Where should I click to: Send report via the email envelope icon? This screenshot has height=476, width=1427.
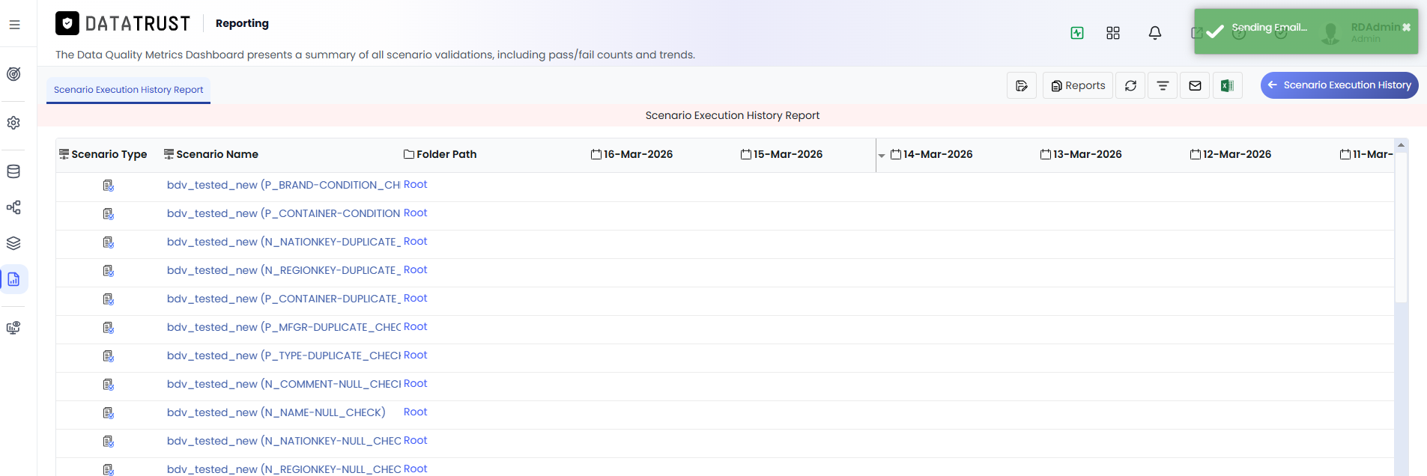[x=1195, y=85]
